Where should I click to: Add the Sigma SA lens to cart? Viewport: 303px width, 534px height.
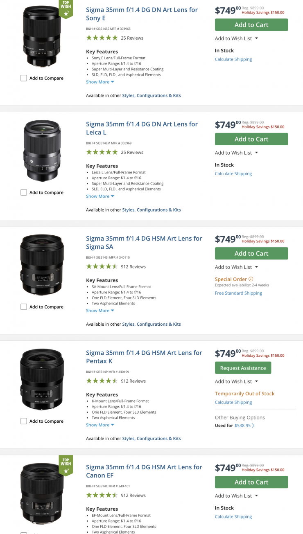pyautogui.click(x=251, y=253)
